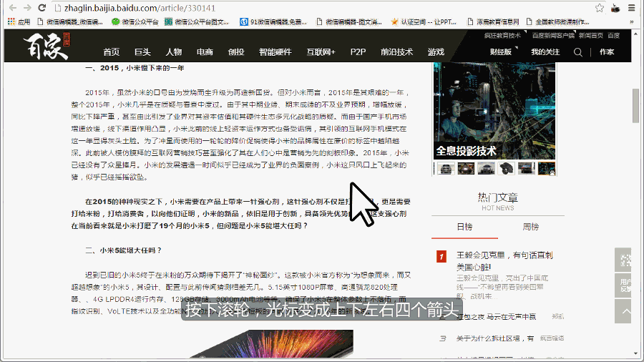Click heading 二、小米5能堪大任吗？

click(123, 250)
